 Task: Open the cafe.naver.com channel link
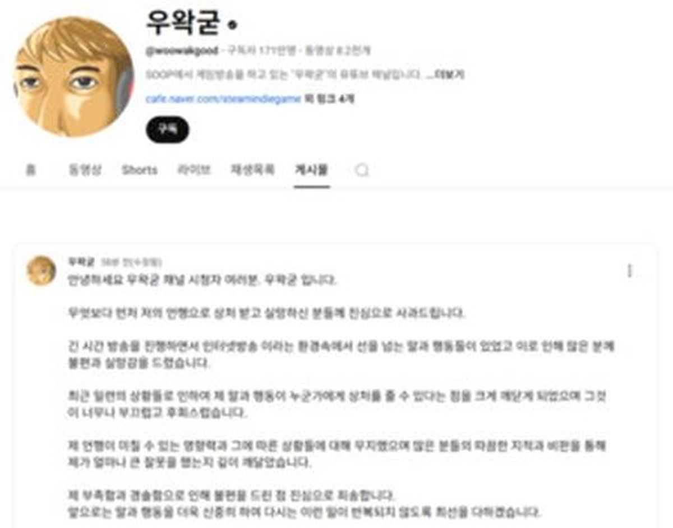click(223, 99)
